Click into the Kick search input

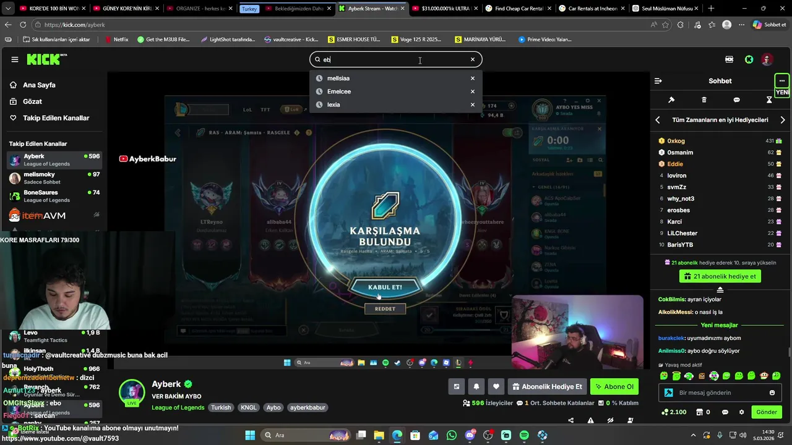tap(396, 59)
